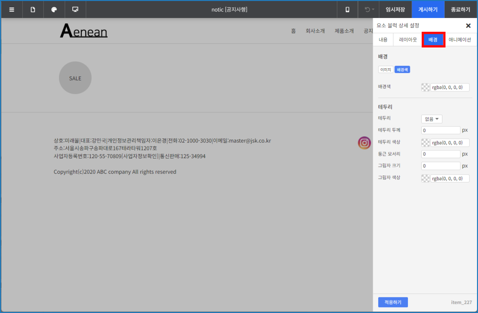Open the hamburger menu icon
The width and height of the screenshot is (478, 313).
[12, 9]
